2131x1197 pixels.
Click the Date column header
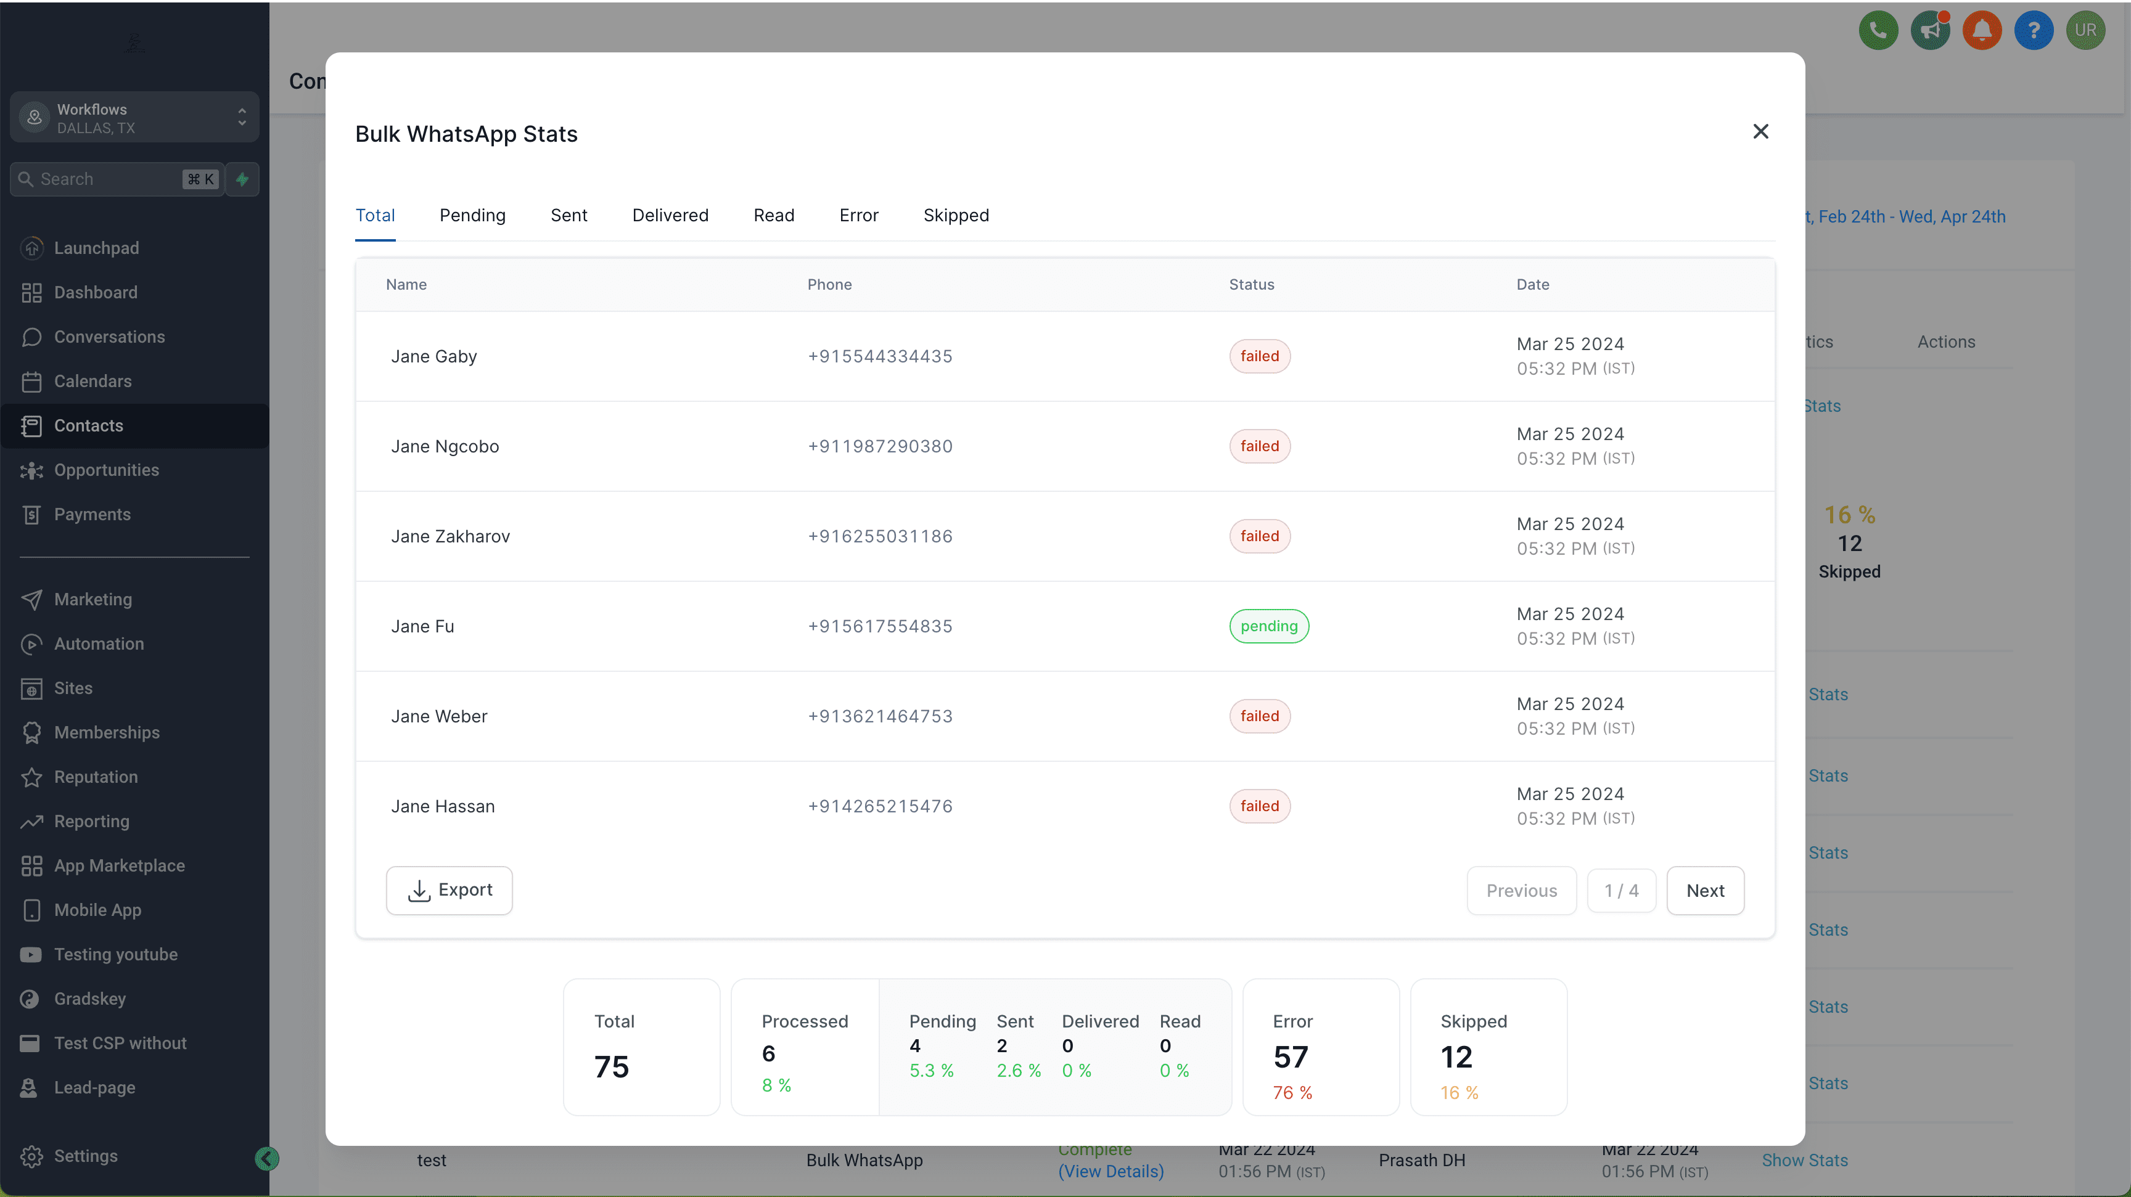[1532, 284]
